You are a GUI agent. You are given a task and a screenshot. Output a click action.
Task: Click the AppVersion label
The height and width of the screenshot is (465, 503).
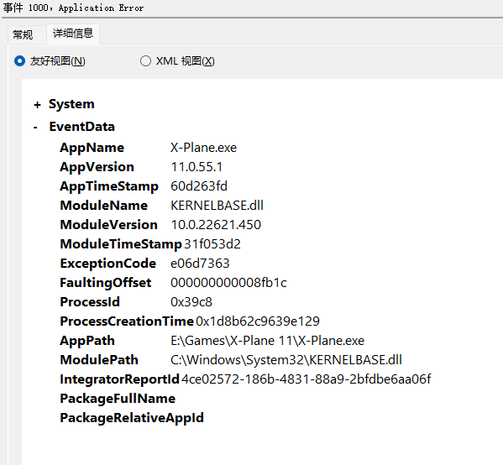[x=97, y=167]
